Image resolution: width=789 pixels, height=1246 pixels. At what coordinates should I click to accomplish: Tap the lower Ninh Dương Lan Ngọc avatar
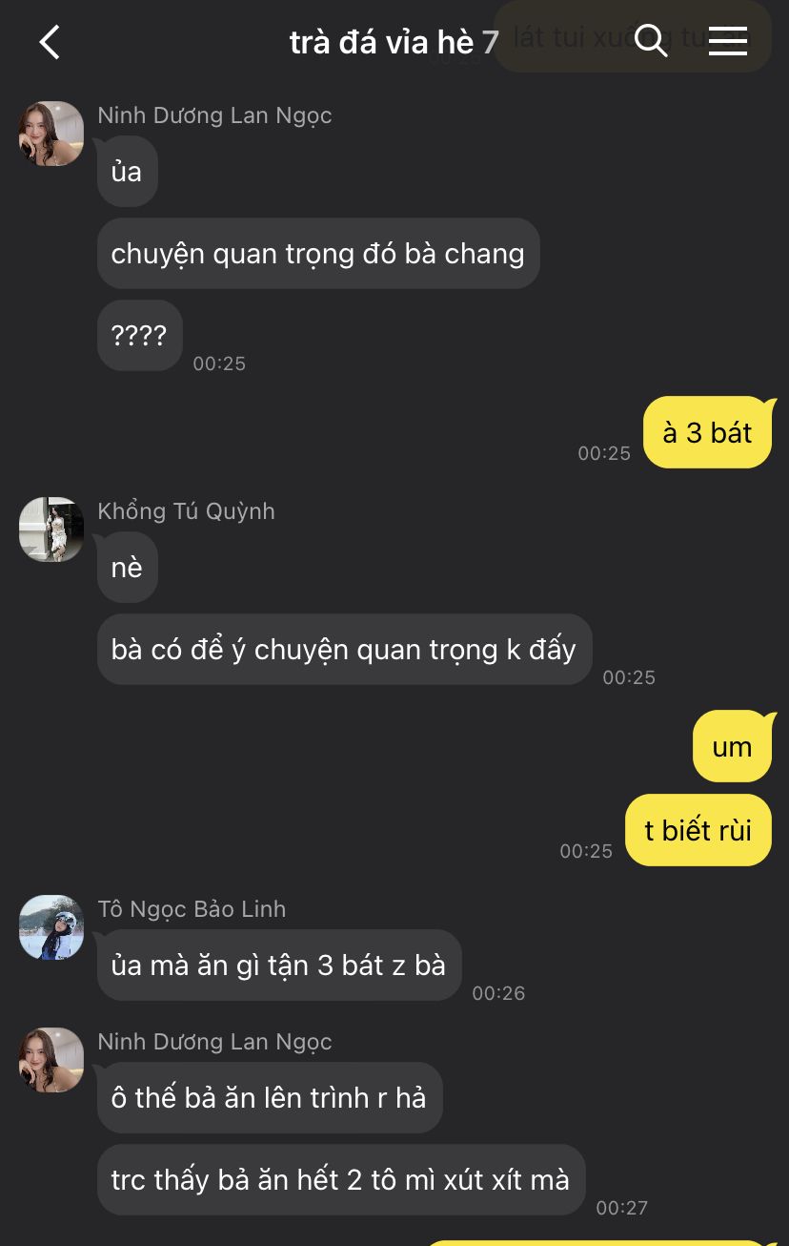pos(51,1060)
